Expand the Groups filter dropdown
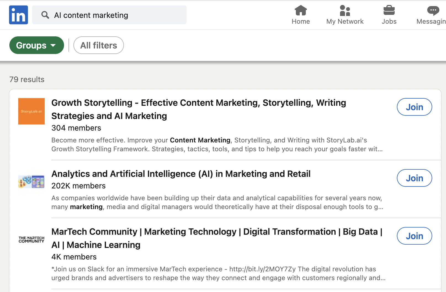This screenshot has height=292, width=446. 36,45
